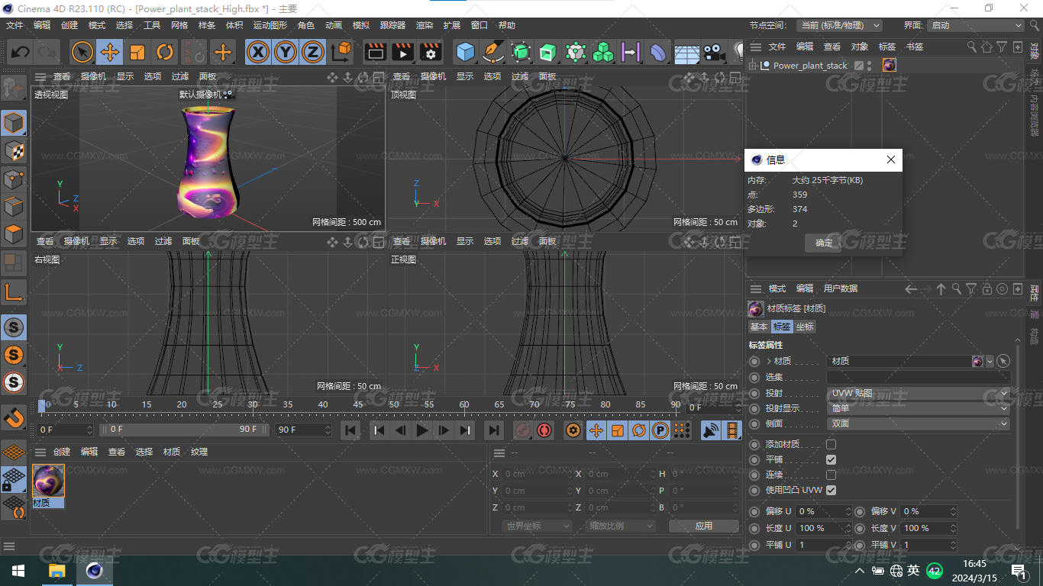Toggle the X axis lock
The image size is (1043, 586).
(x=259, y=52)
